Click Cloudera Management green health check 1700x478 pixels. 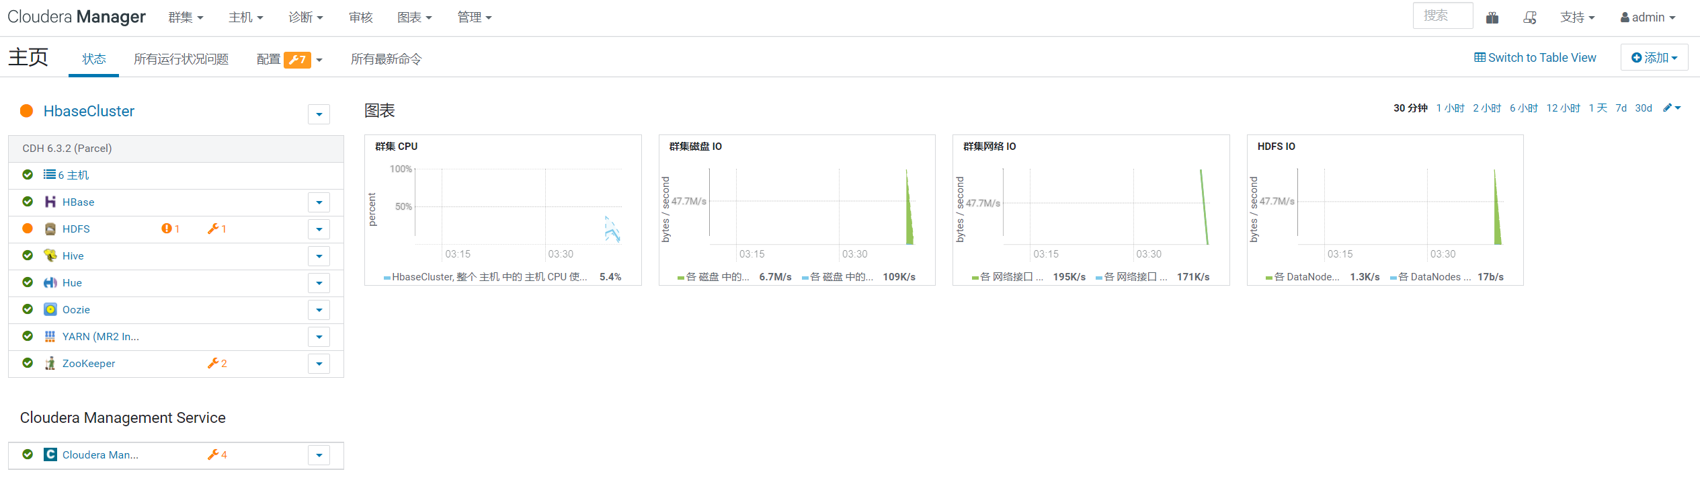point(28,454)
